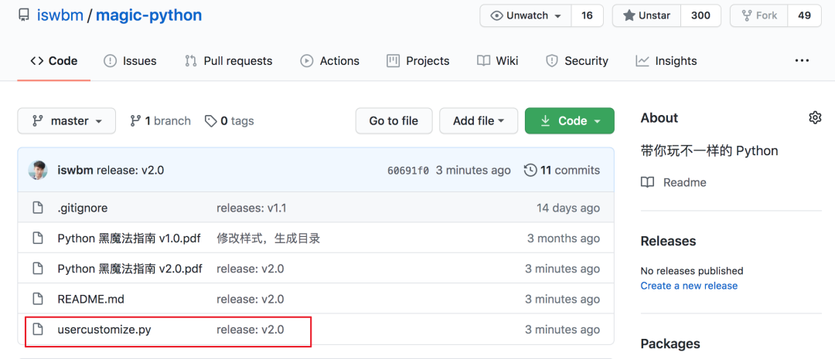This screenshot has height=359, width=835.
Task: Open v2.0.pdf row commit release: v2.0
Action: coord(250,269)
